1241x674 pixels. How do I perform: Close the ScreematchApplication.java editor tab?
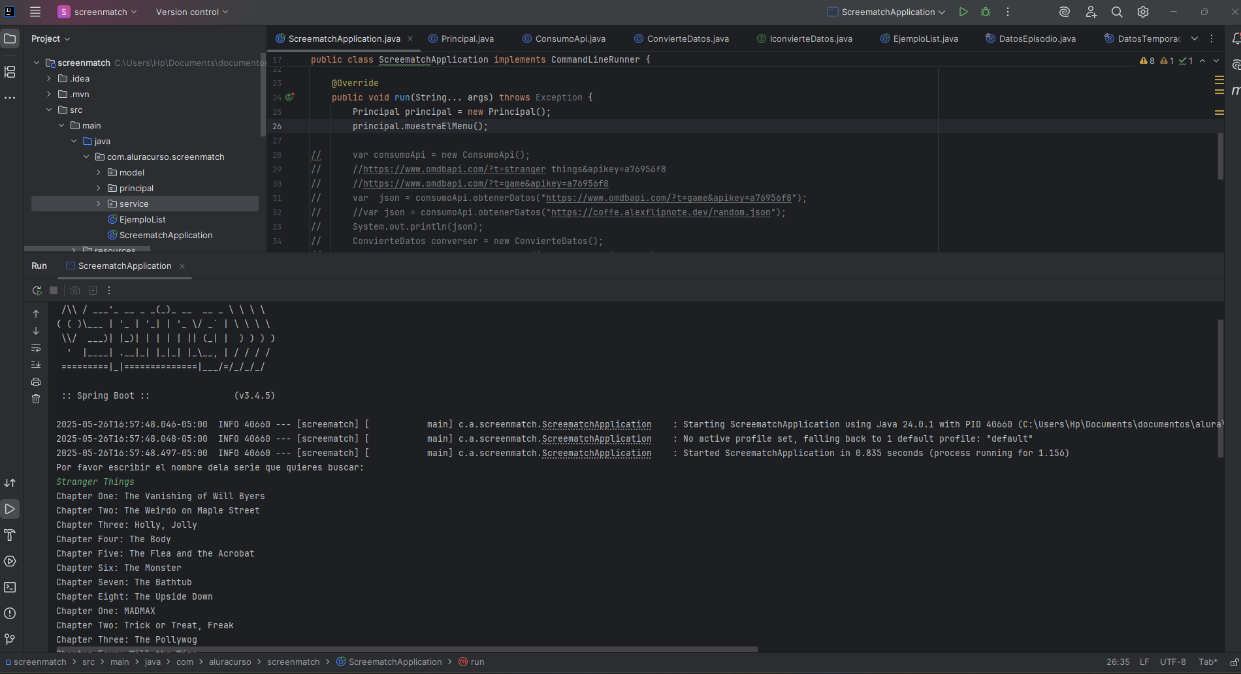click(x=410, y=38)
